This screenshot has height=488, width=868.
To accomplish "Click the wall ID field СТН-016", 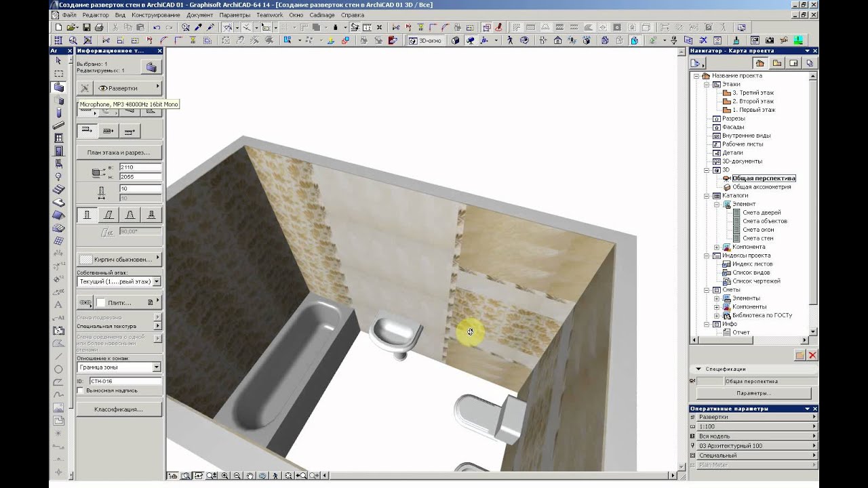I will pyautogui.click(x=125, y=382).
